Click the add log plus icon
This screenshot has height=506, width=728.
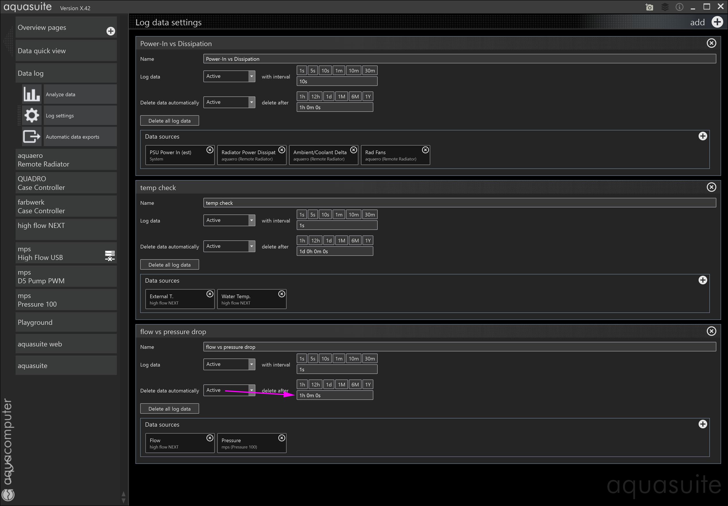coord(717,22)
